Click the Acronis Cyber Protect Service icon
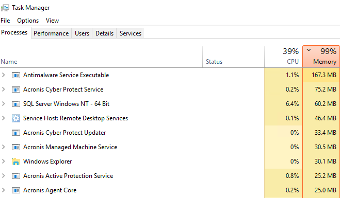 pyautogui.click(x=16, y=89)
